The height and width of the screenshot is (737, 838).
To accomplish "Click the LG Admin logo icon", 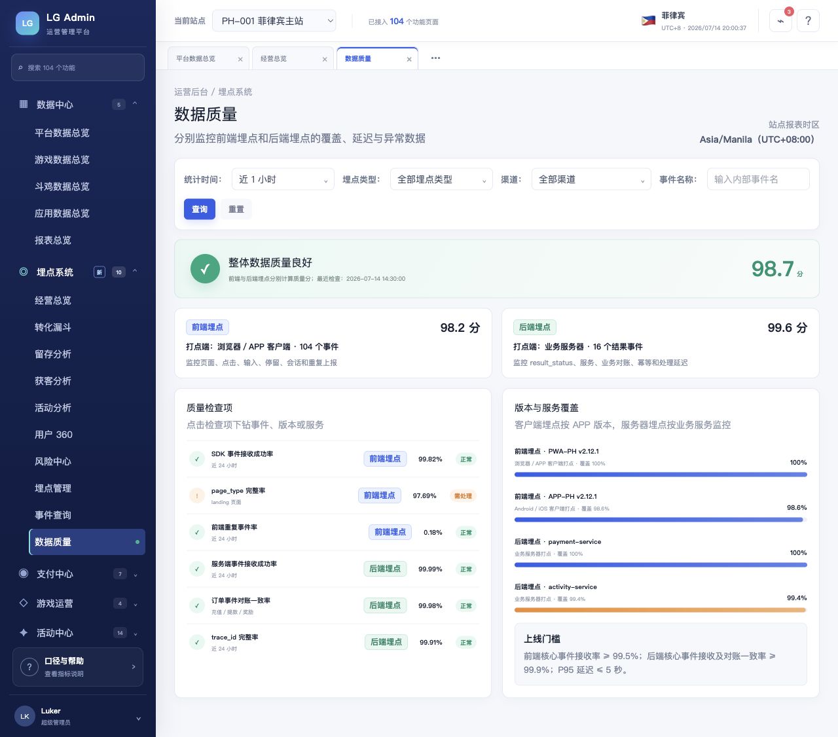I will coord(27,23).
